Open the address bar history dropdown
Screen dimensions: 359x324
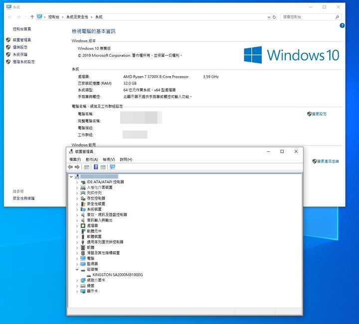click(x=269, y=17)
